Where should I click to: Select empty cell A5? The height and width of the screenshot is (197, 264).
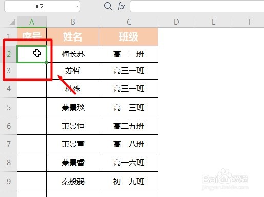32,107
